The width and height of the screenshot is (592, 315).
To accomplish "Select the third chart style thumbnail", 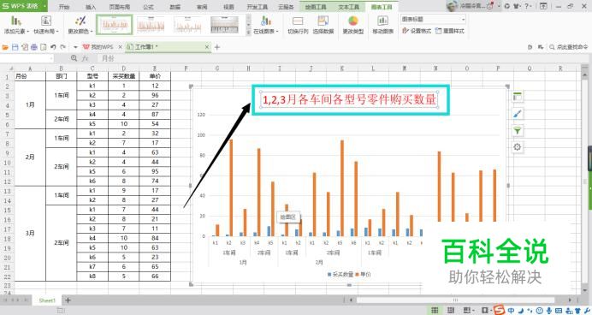I will pos(187,25).
